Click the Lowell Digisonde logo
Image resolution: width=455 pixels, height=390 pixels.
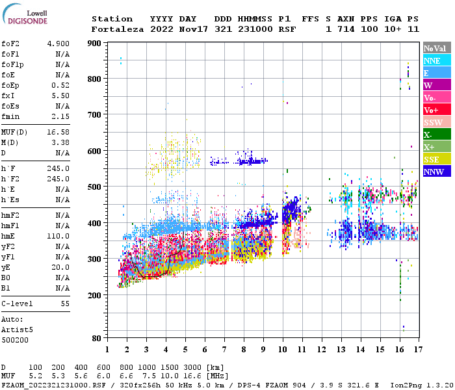click(25, 14)
